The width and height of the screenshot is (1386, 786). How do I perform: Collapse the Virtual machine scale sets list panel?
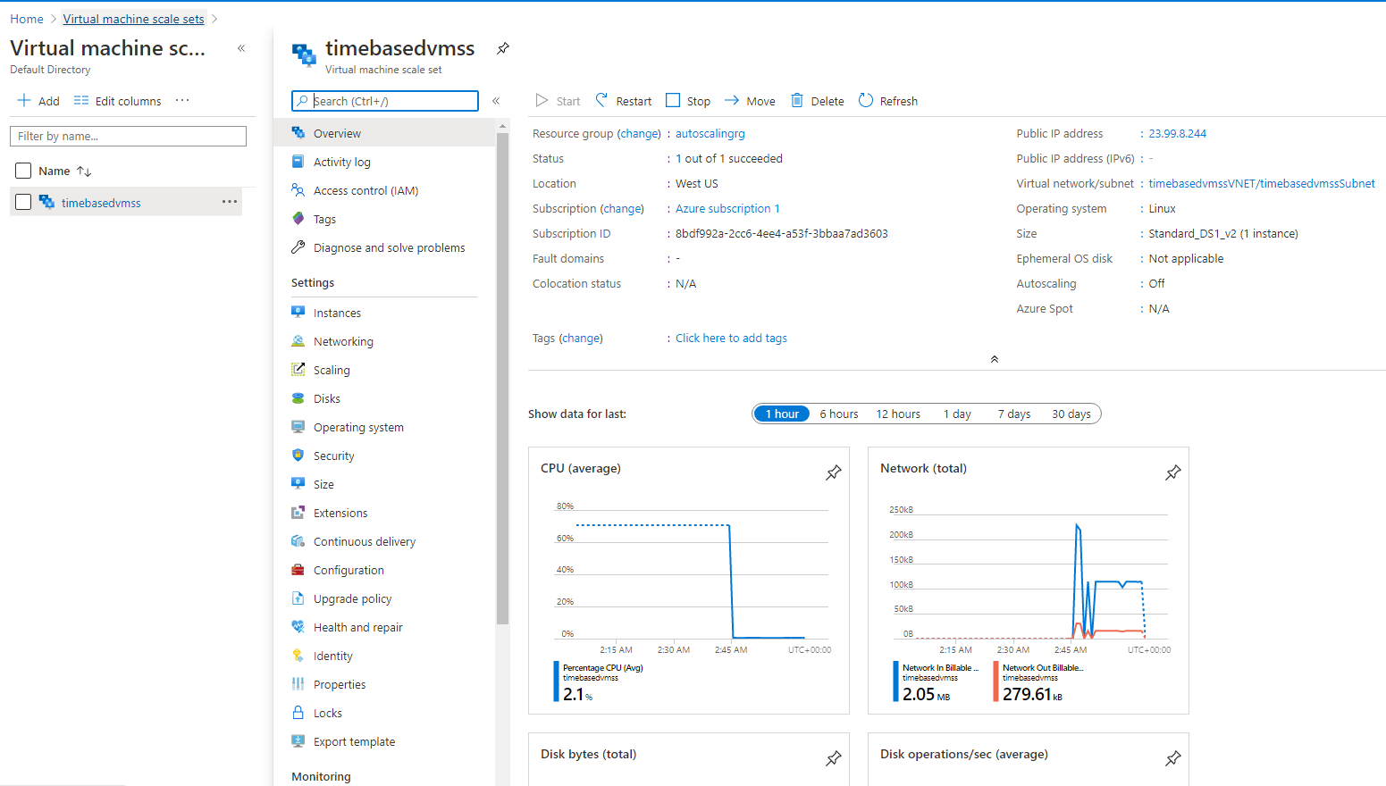[x=241, y=48]
